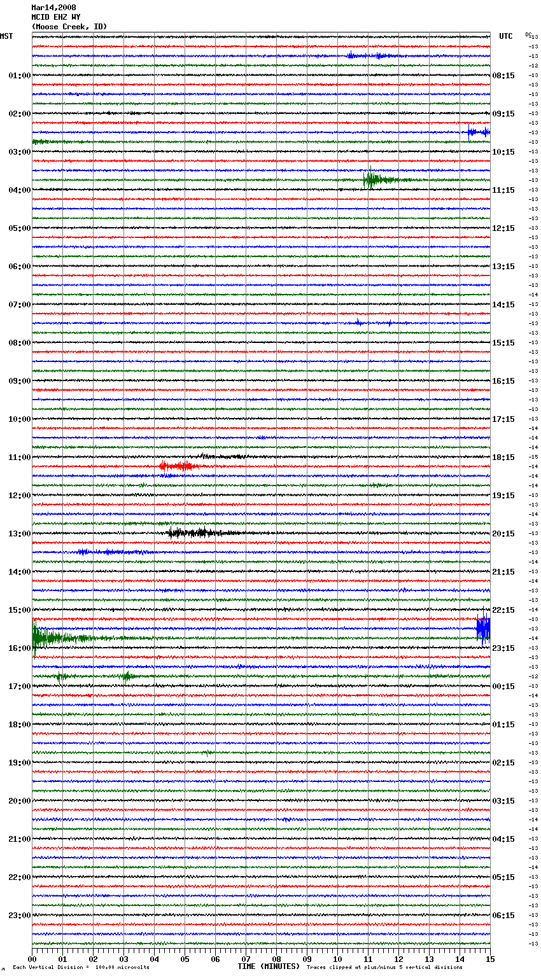
Task: Select the '07:00' MST hour label
Action: 20,305
